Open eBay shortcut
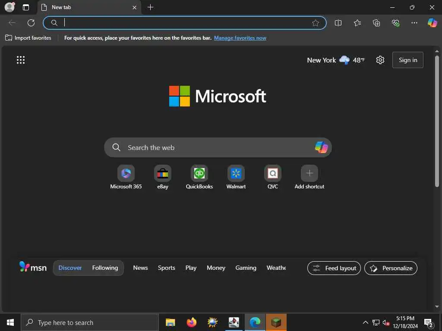This screenshot has width=442, height=331. point(163,177)
